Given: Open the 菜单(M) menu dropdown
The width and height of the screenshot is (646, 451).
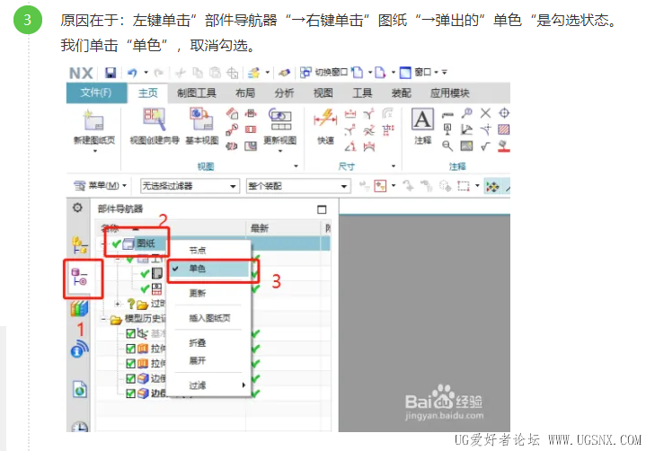Looking at the screenshot, I should [100, 186].
